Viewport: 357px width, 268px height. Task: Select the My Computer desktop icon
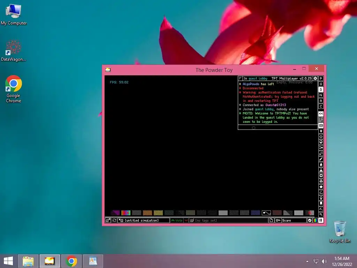tap(14, 14)
